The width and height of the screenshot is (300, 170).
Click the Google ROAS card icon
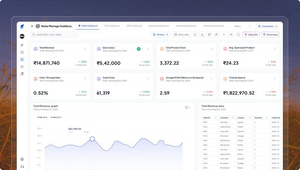[x=162, y=79]
